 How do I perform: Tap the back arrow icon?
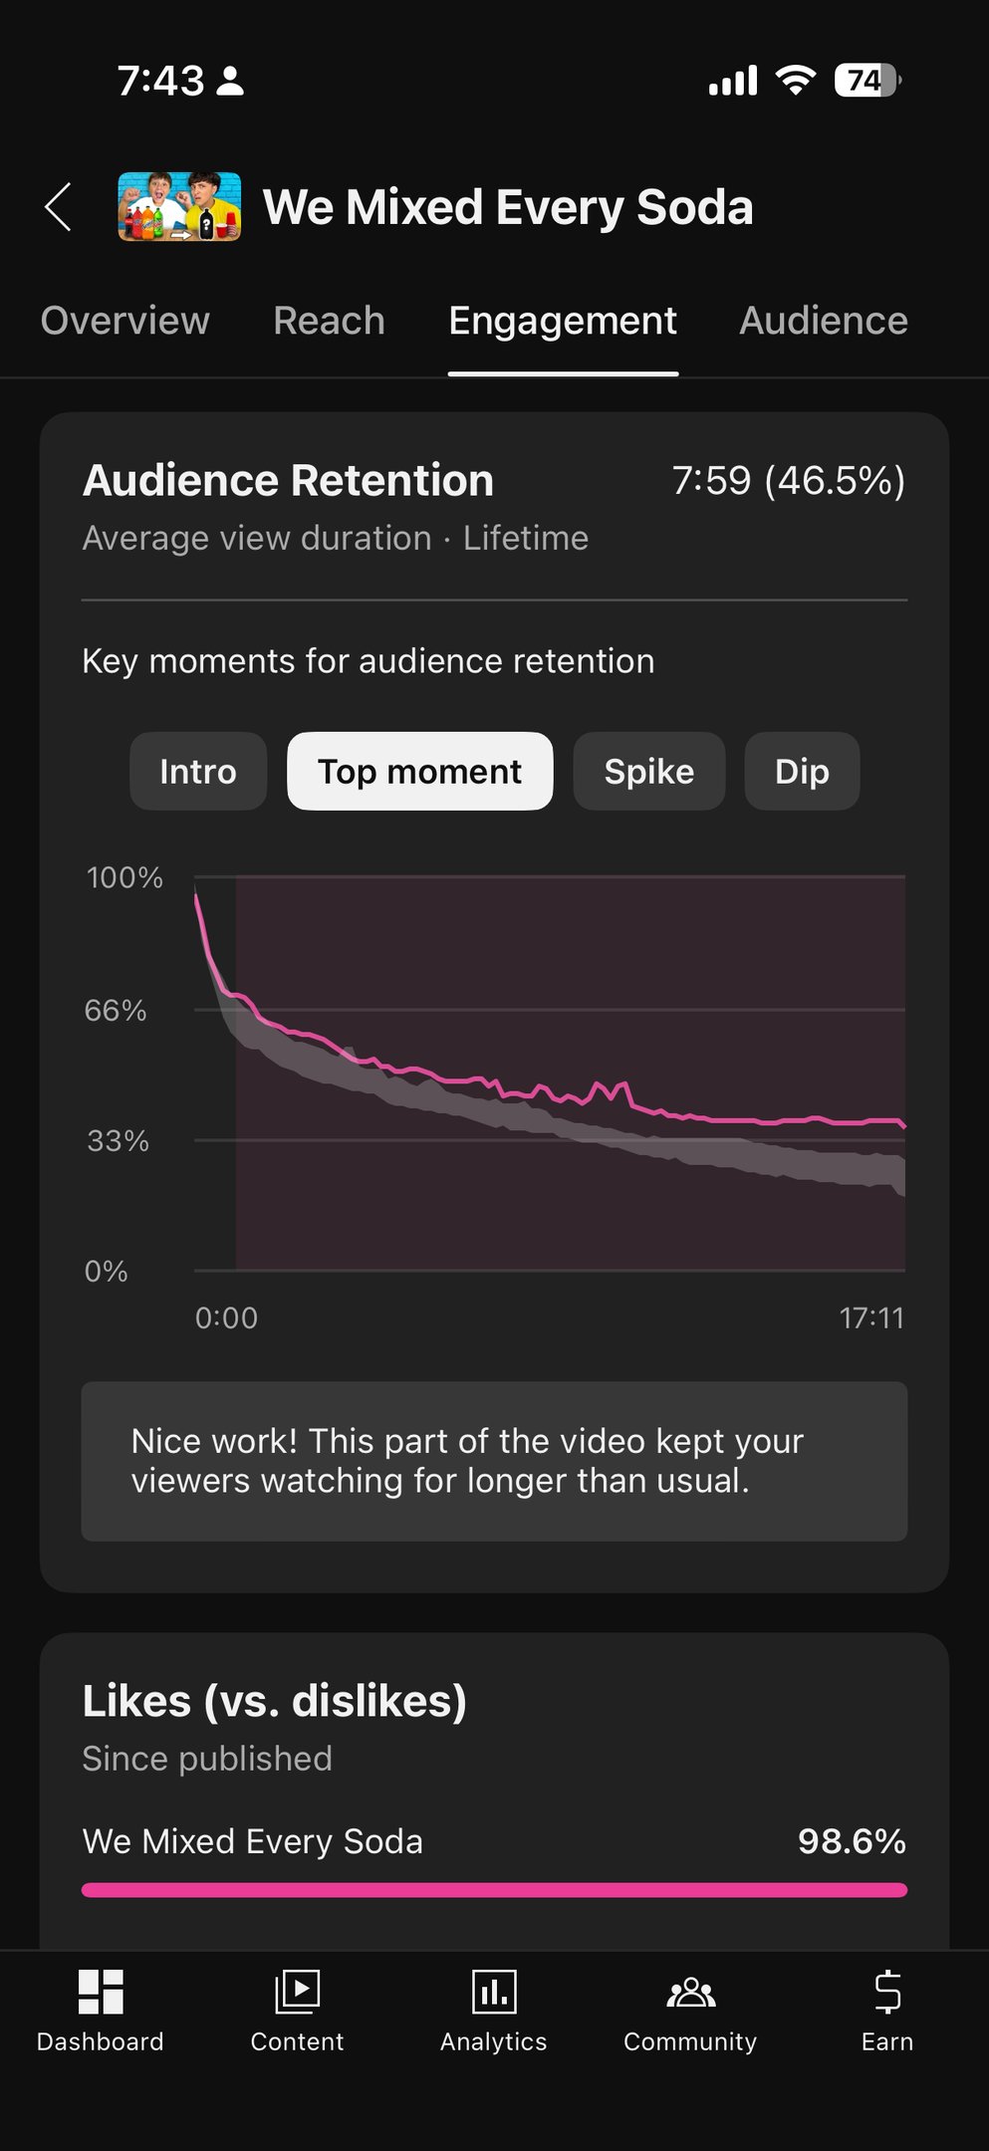58,207
